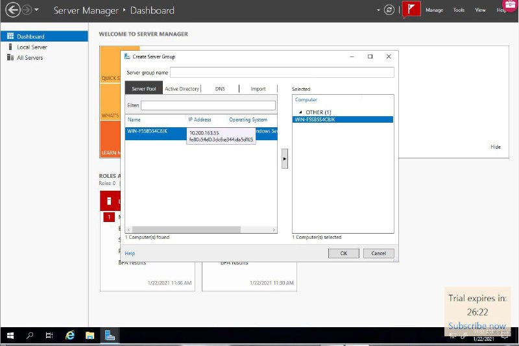
Task: Click the Computer column header in Selected
Action: pos(306,100)
